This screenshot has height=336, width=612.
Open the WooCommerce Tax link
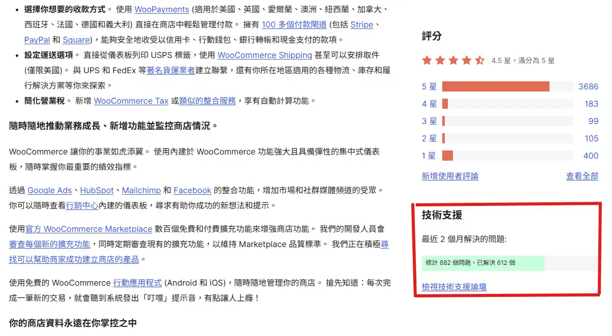(x=131, y=101)
